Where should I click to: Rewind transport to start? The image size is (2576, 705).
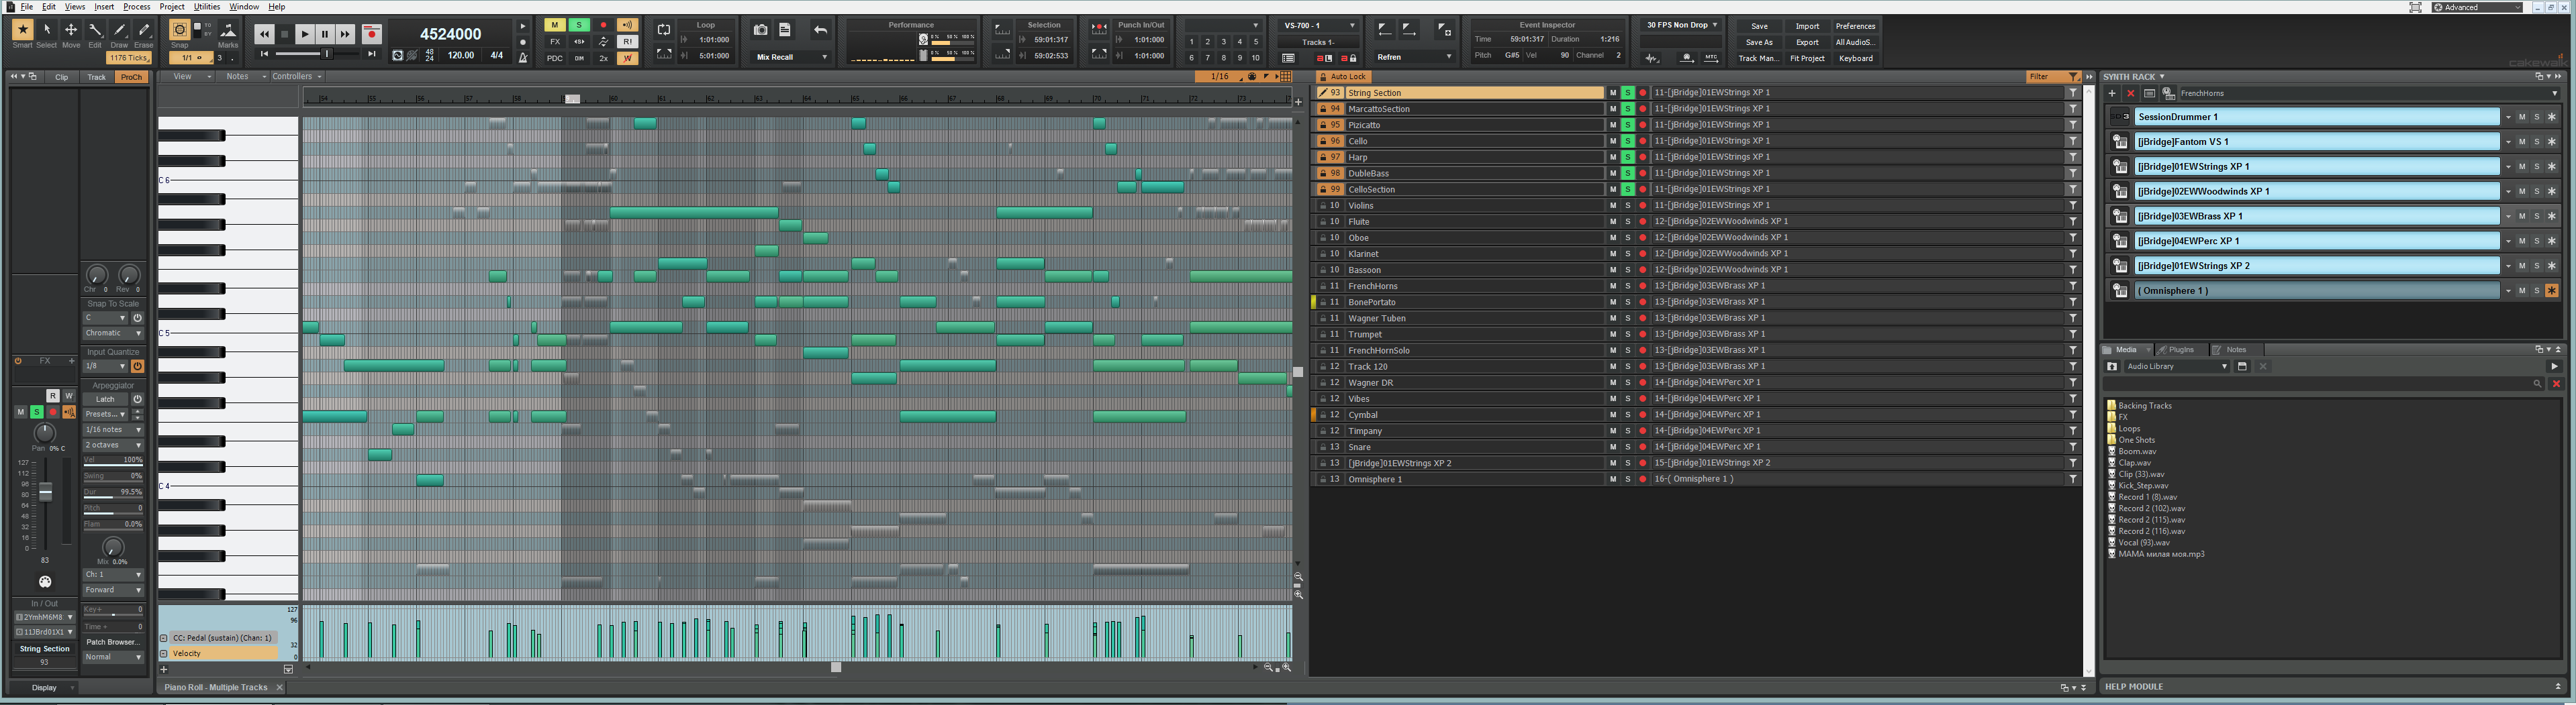tap(264, 34)
